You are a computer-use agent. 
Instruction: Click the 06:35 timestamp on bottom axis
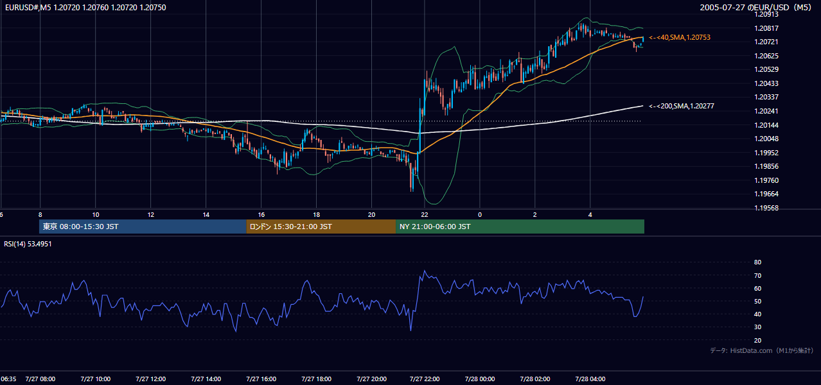click(8, 379)
